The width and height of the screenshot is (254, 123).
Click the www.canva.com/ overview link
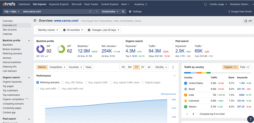point(66,21)
